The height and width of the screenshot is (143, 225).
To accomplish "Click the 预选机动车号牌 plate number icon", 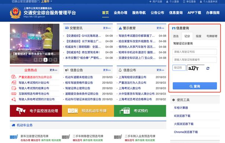I will point(73,111).
